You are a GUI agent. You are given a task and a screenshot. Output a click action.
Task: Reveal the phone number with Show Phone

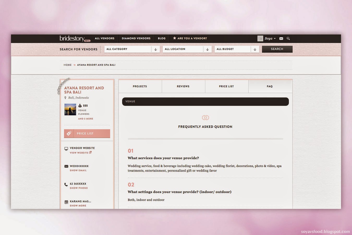[x=79, y=188]
